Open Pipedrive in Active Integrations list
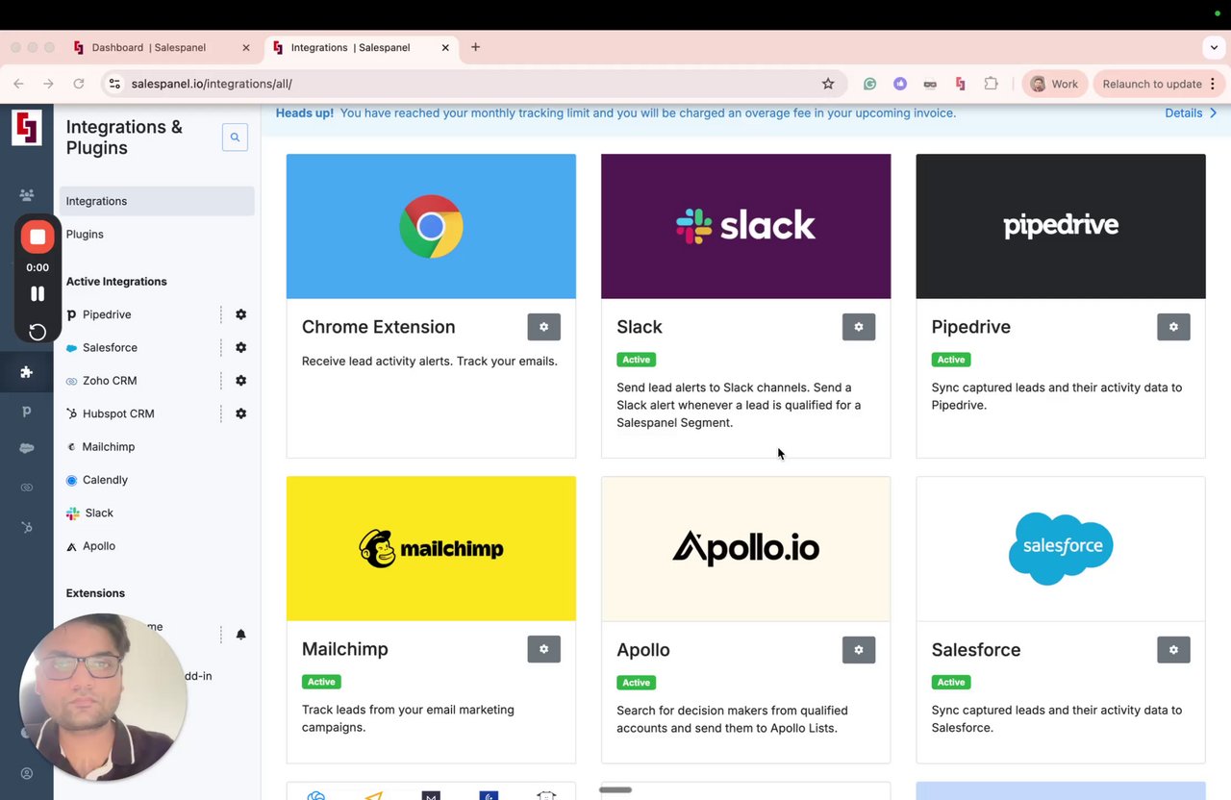The image size is (1231, 800). [107, 314]
